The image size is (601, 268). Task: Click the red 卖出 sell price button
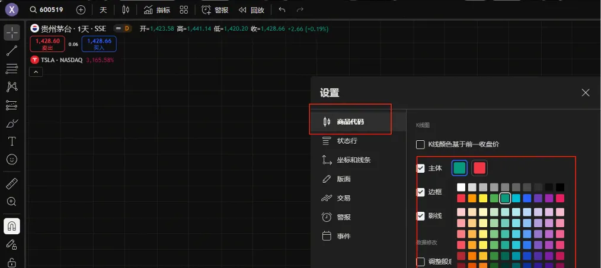tap(47, 44)
